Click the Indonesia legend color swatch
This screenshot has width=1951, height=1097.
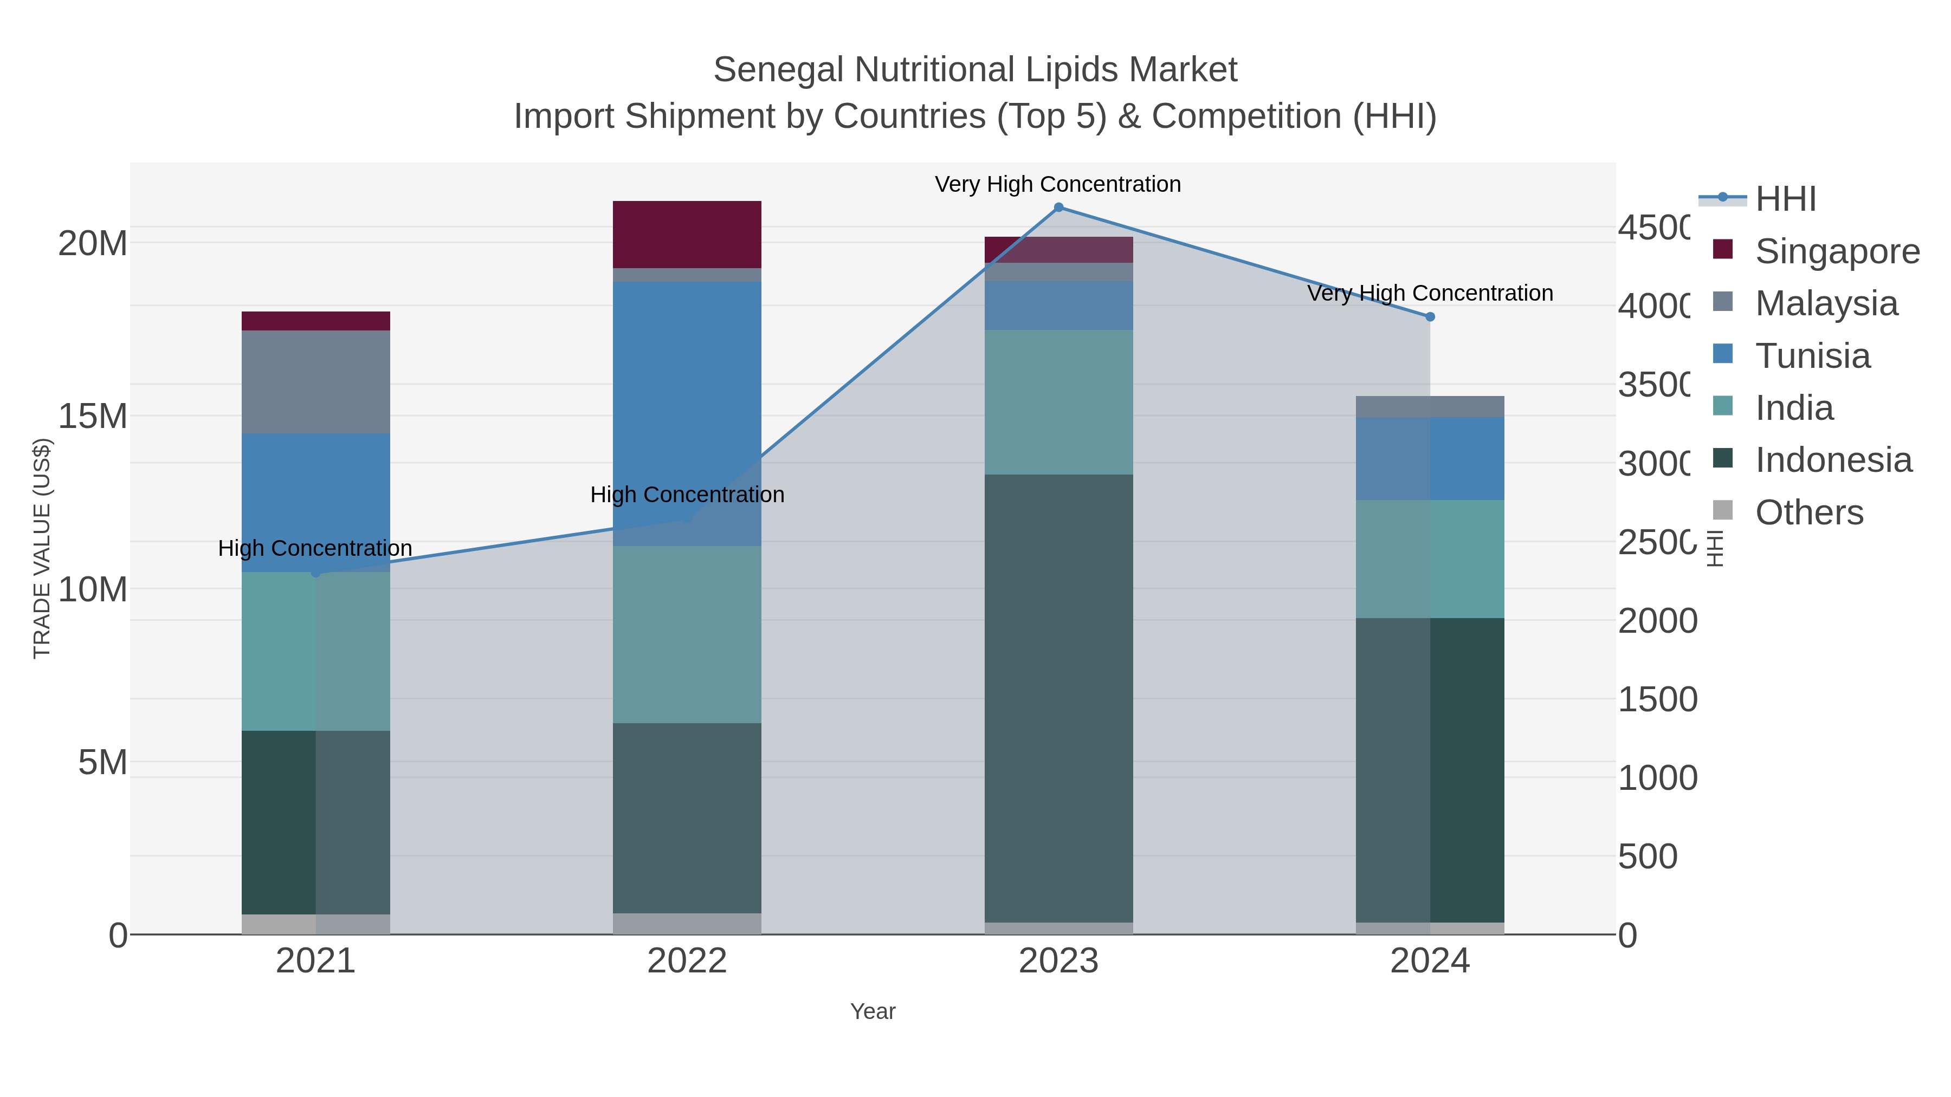1722,458
